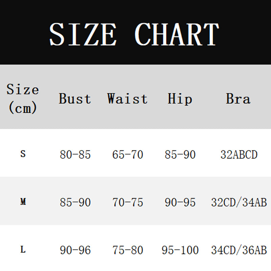
Task: Click the 80-85 bust value
Action: [75, 154]
